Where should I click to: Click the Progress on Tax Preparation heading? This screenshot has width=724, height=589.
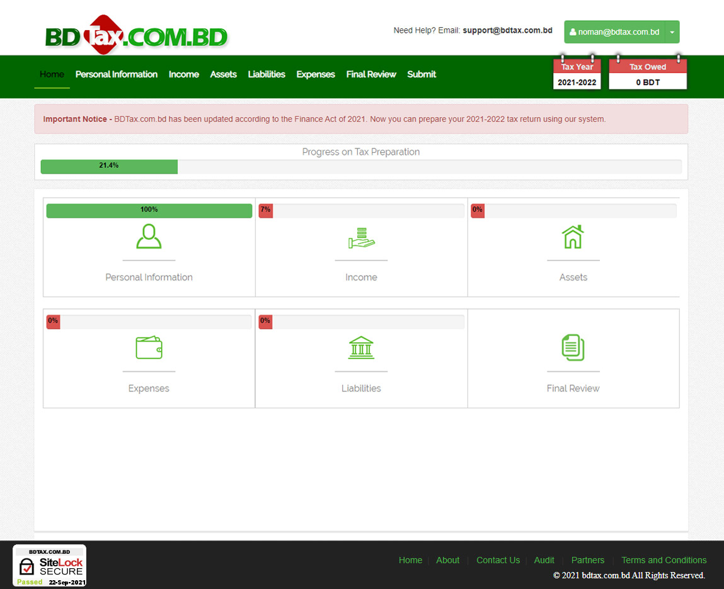[x=361, y=152]
